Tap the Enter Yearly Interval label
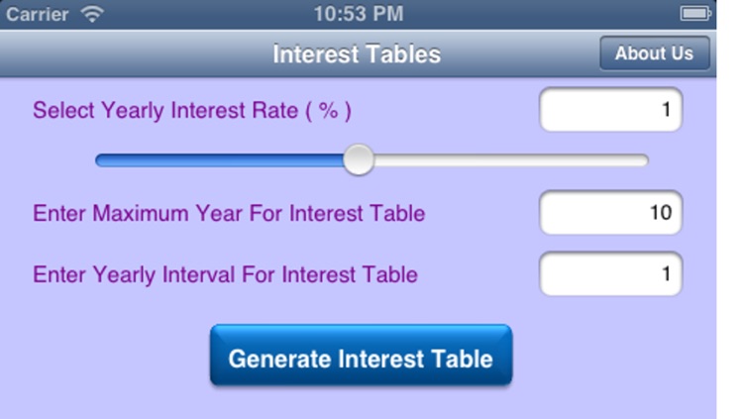Screen dimensions: 743x419 point(225,274)
